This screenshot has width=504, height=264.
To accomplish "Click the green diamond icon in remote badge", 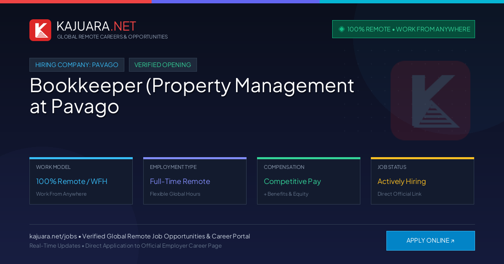I will (x=341, y=29).
